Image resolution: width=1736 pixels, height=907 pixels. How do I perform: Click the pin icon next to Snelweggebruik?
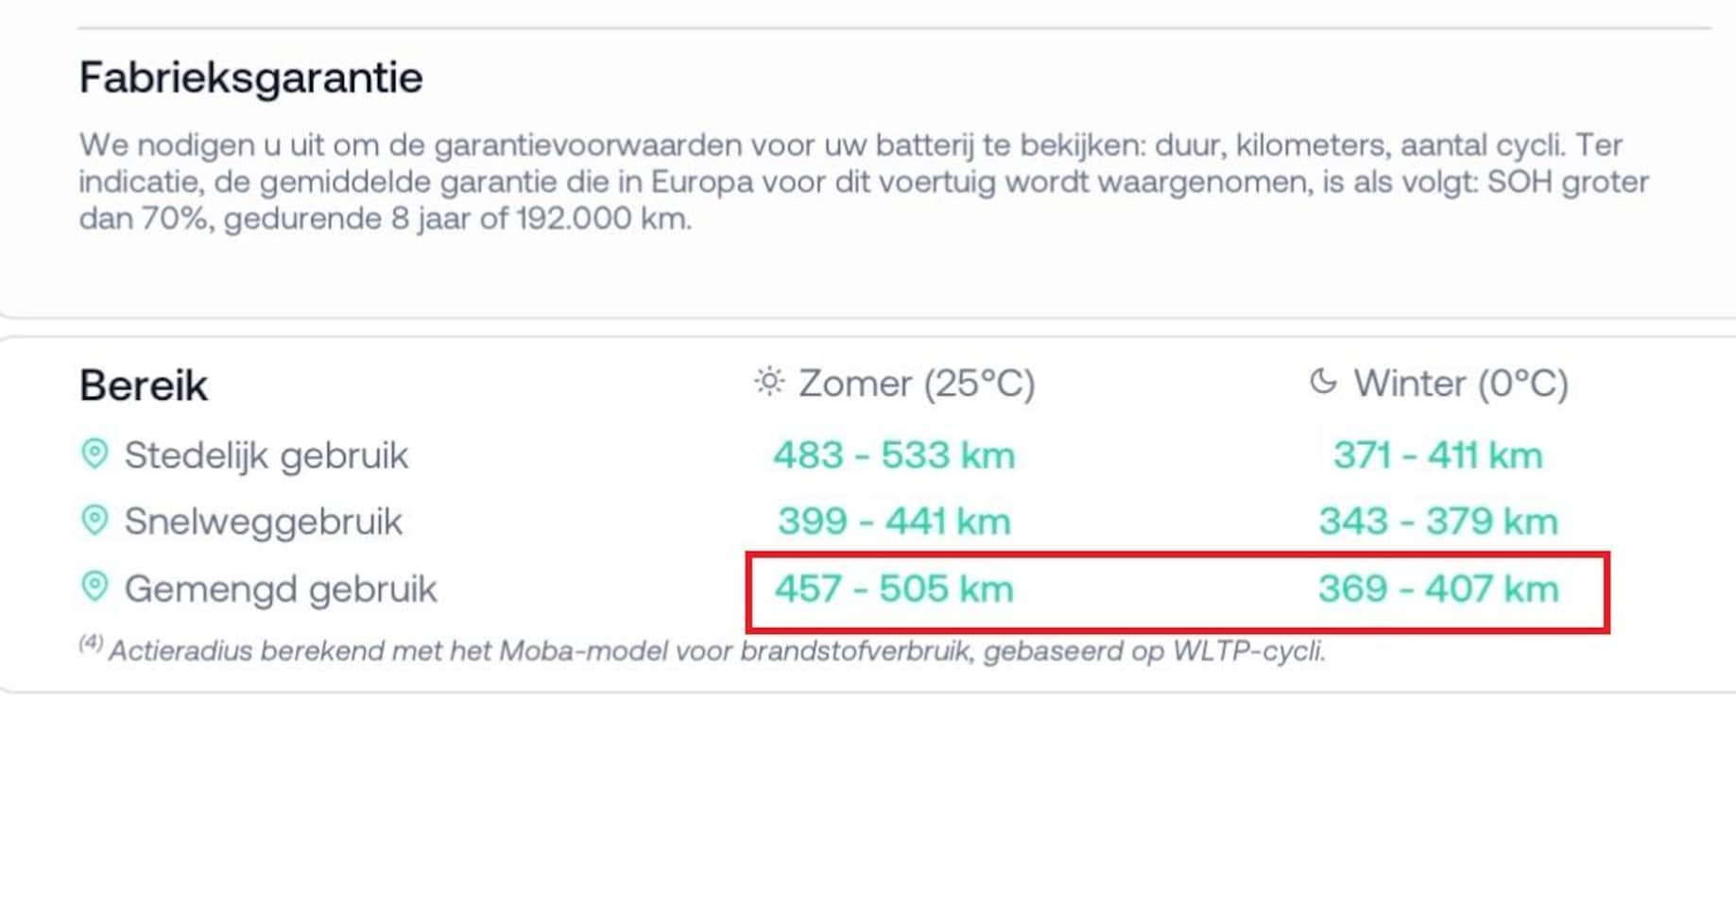pyautogui.click(x=95, y=521)
